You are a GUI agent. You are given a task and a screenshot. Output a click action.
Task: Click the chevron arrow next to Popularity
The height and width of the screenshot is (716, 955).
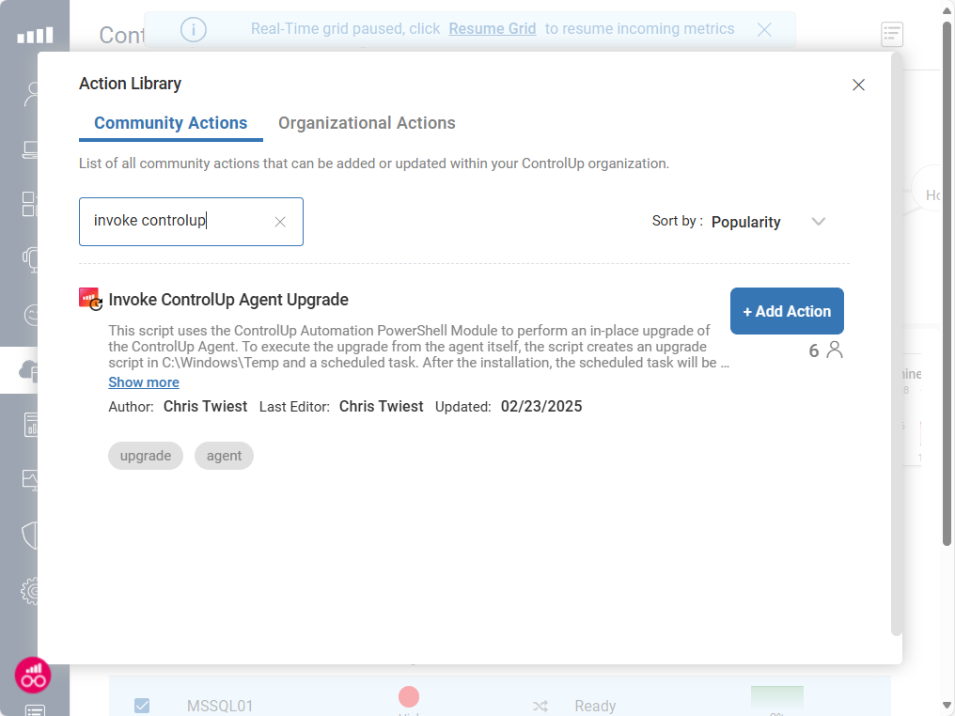(x=819, y=222)
